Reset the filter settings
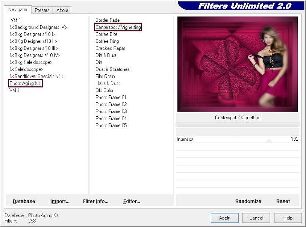Image resolution: width=306 pixels, height=227 pixels. [283, 201]
